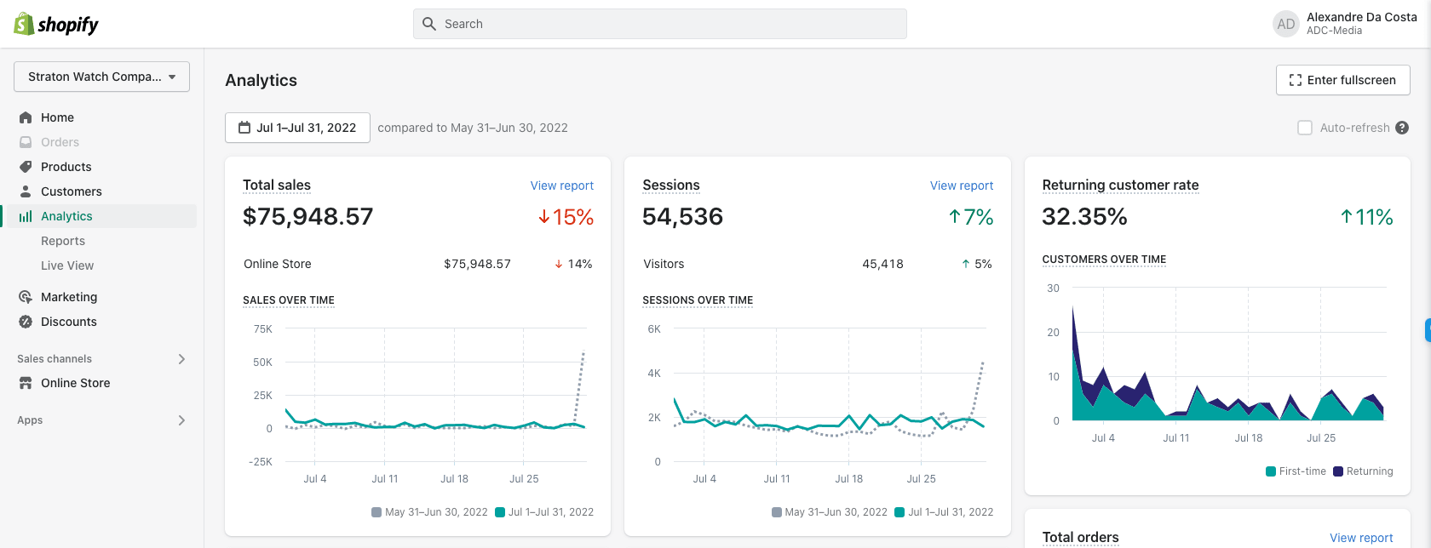This screenshot has width=1431, height=548.
Task: Click Enter fullscreen button
Action: pos(1342,80)
